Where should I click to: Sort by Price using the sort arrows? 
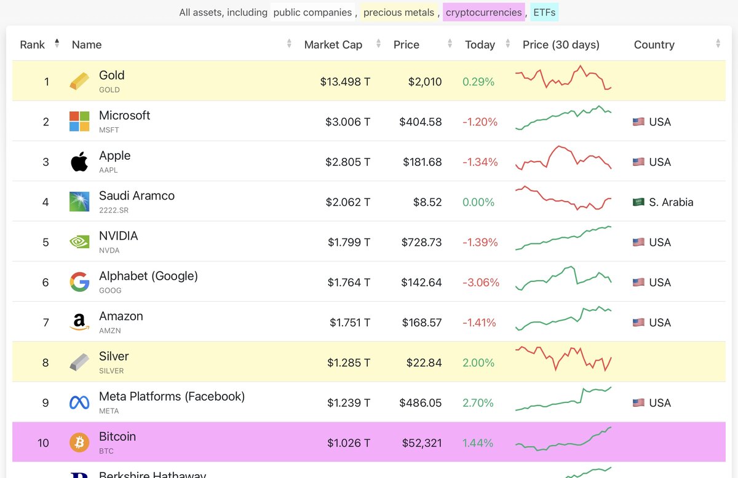tap(450, 44)
